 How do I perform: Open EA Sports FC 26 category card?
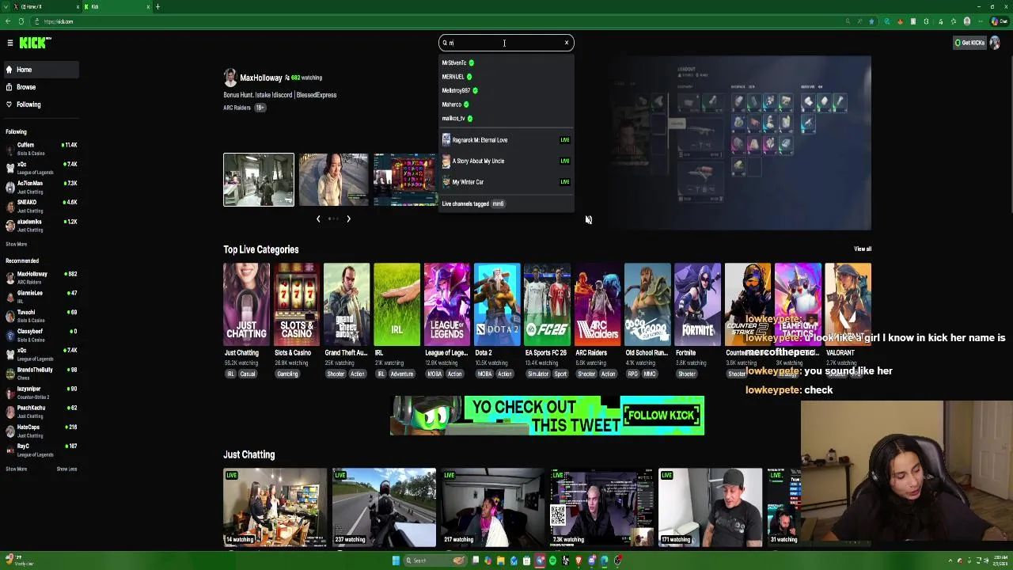click(547, 306)
